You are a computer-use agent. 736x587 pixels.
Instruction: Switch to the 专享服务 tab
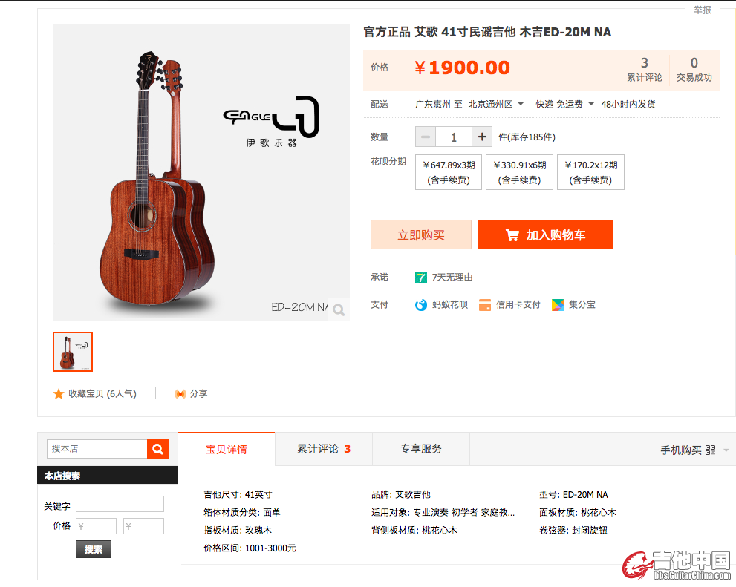[421, 449]
